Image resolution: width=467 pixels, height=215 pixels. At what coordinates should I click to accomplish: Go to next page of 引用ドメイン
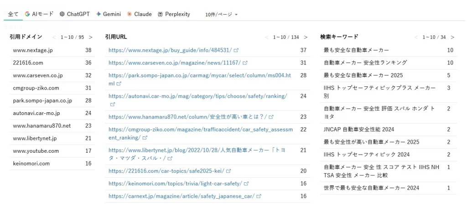[91, 37]
